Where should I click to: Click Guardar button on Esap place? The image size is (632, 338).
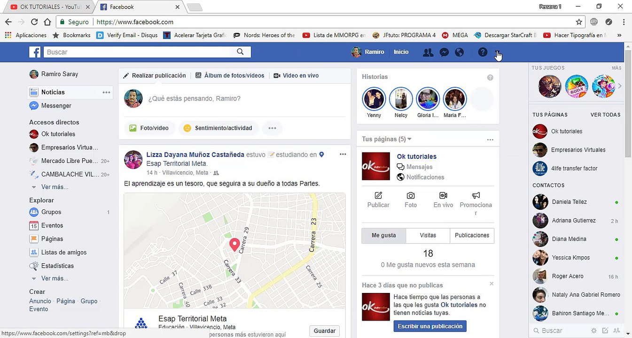coord(324,331)
